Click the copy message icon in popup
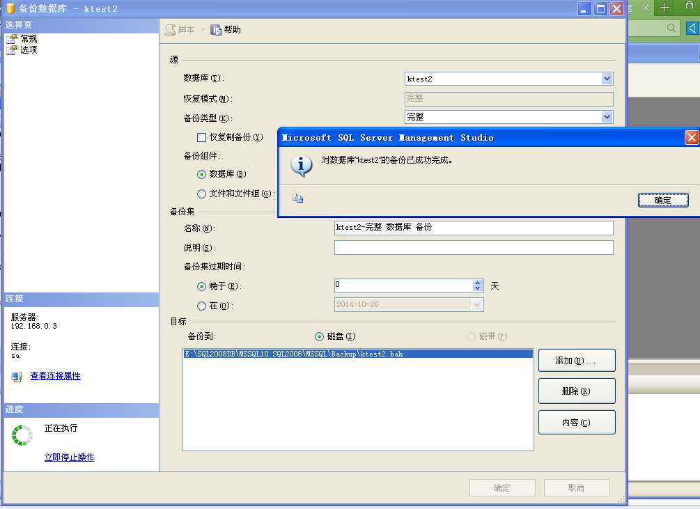The width and height of the screenshot is (700, 509). click(x=298, y=198)
